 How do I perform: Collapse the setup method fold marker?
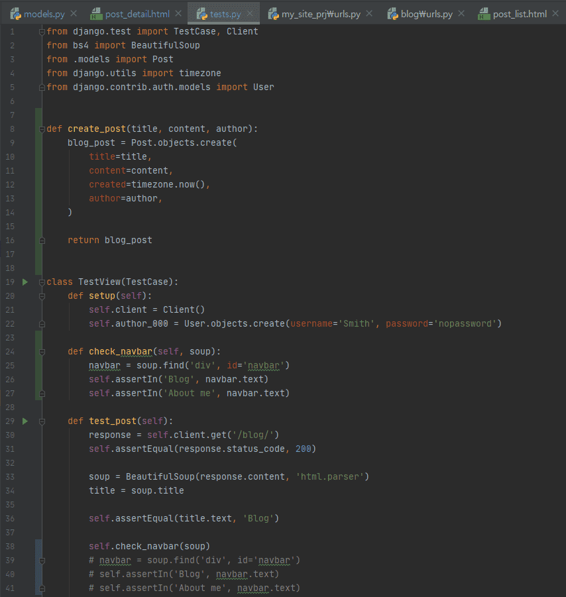[x=42, y=296]
